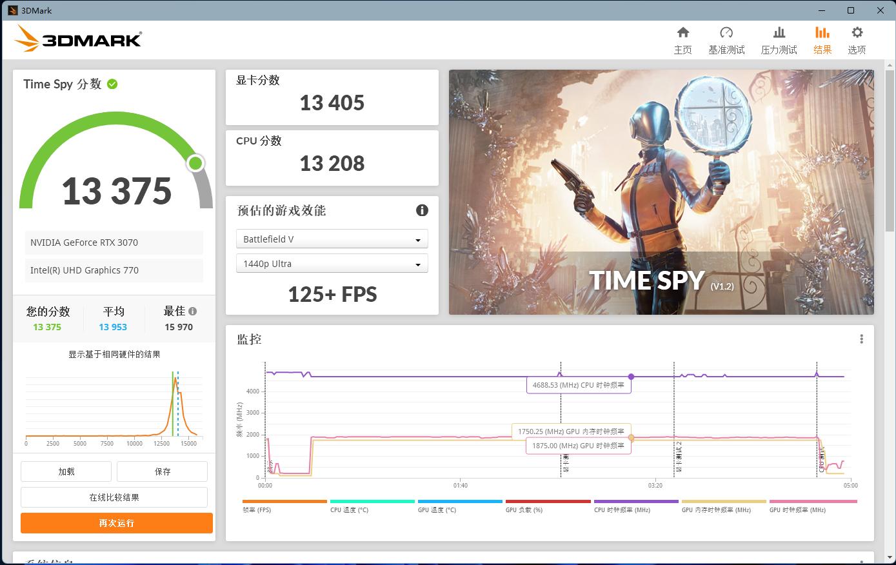896x565 pixels.
Task: Click the orange 再次运行 (Run again) button
Action: click(117, 523)
